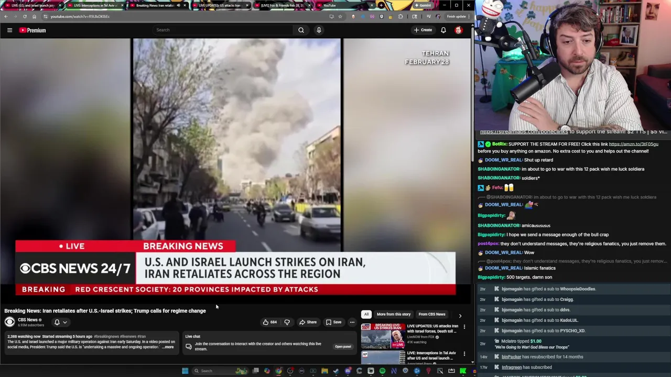
Task: Open the YouTube guide hamburger menu
Action: pos(9,30)
